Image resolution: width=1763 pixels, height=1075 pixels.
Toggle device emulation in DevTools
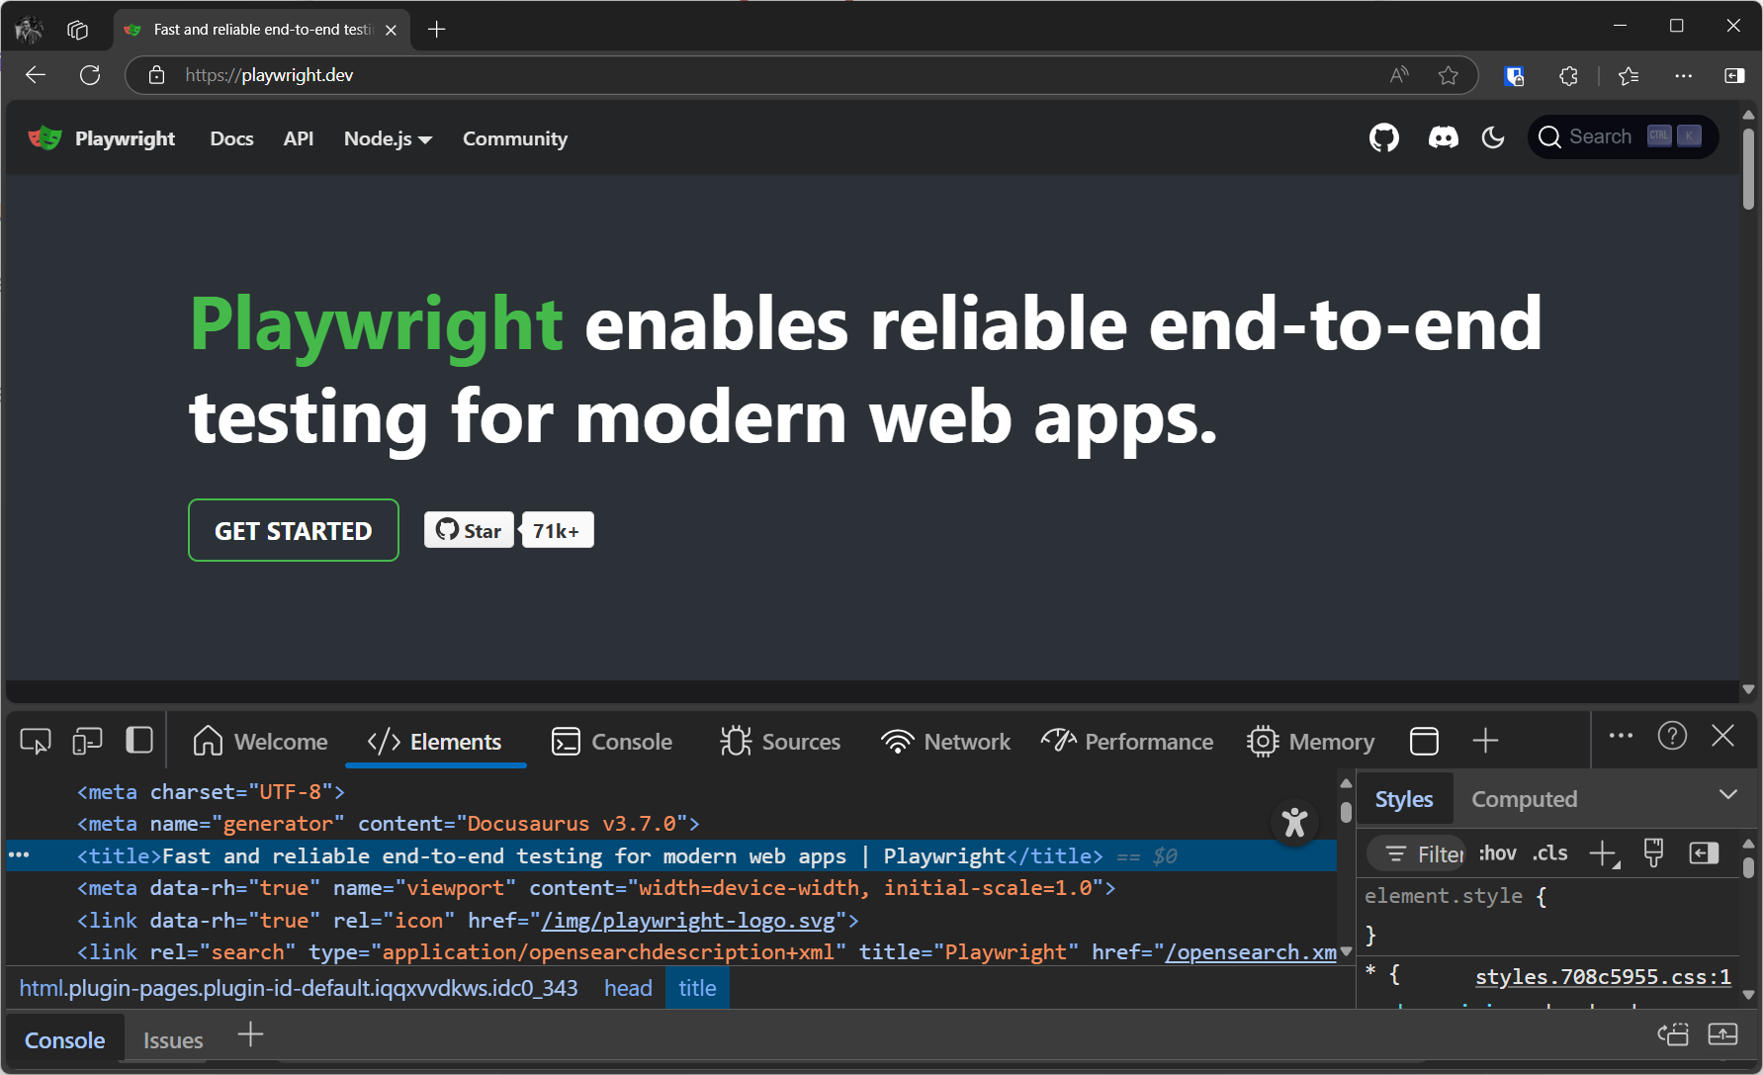pos(87,741)
